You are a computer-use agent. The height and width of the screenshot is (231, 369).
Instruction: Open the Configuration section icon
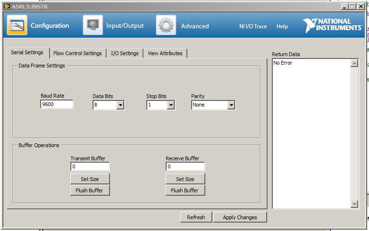(x=17, y=25)
